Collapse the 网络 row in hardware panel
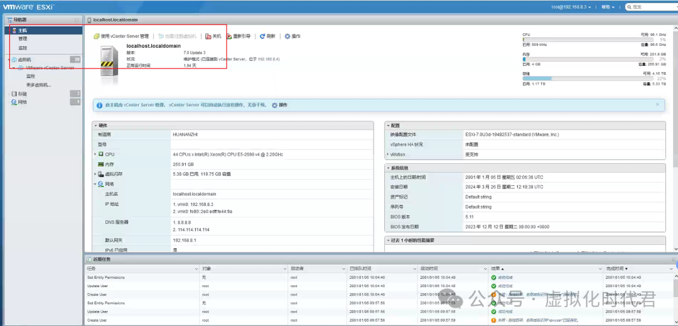Image resolution: width=678 pixels, height=326 pixels. tap(95, 184)
